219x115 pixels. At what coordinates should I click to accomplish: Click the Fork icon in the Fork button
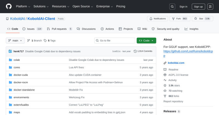click(x=173, y=19)
